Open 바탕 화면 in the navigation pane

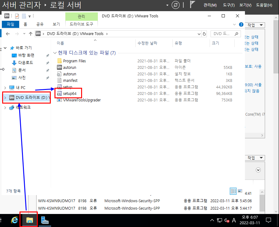pos(26,56)
